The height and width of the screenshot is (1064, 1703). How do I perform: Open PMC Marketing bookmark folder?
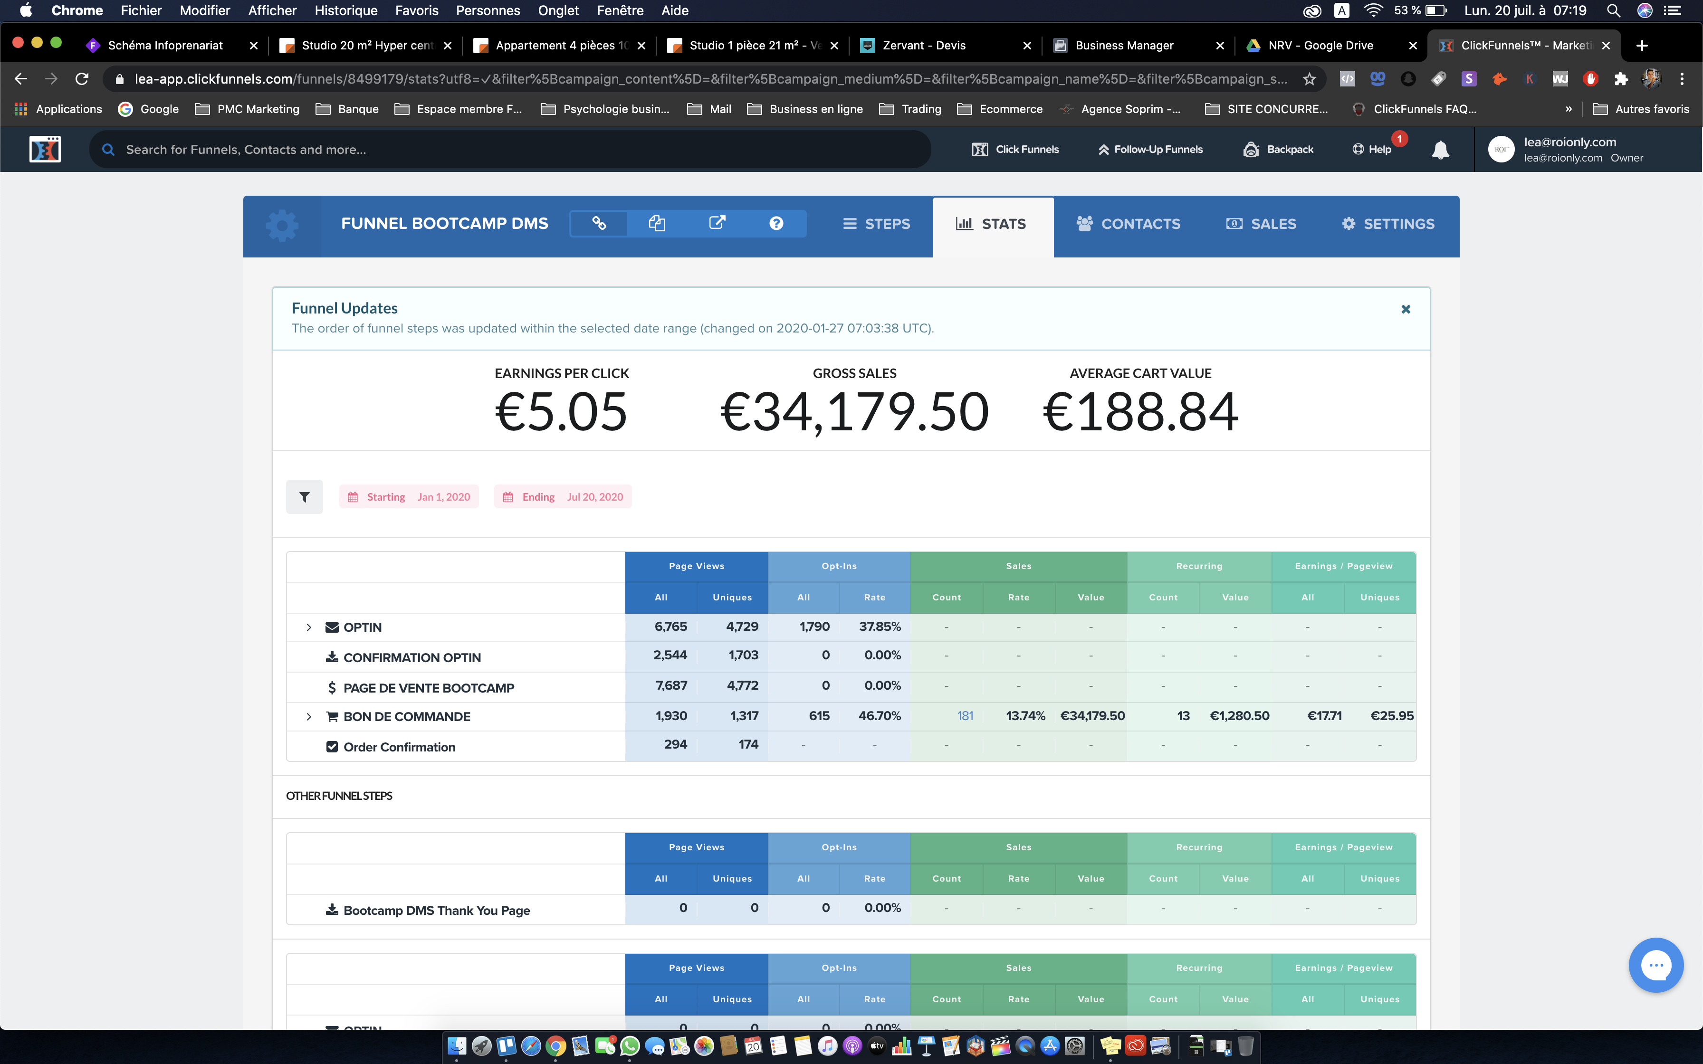tap(247, 109)
